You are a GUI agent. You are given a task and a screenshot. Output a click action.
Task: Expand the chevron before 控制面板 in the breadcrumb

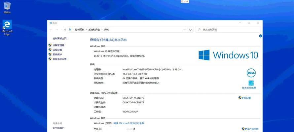[73, 30]
